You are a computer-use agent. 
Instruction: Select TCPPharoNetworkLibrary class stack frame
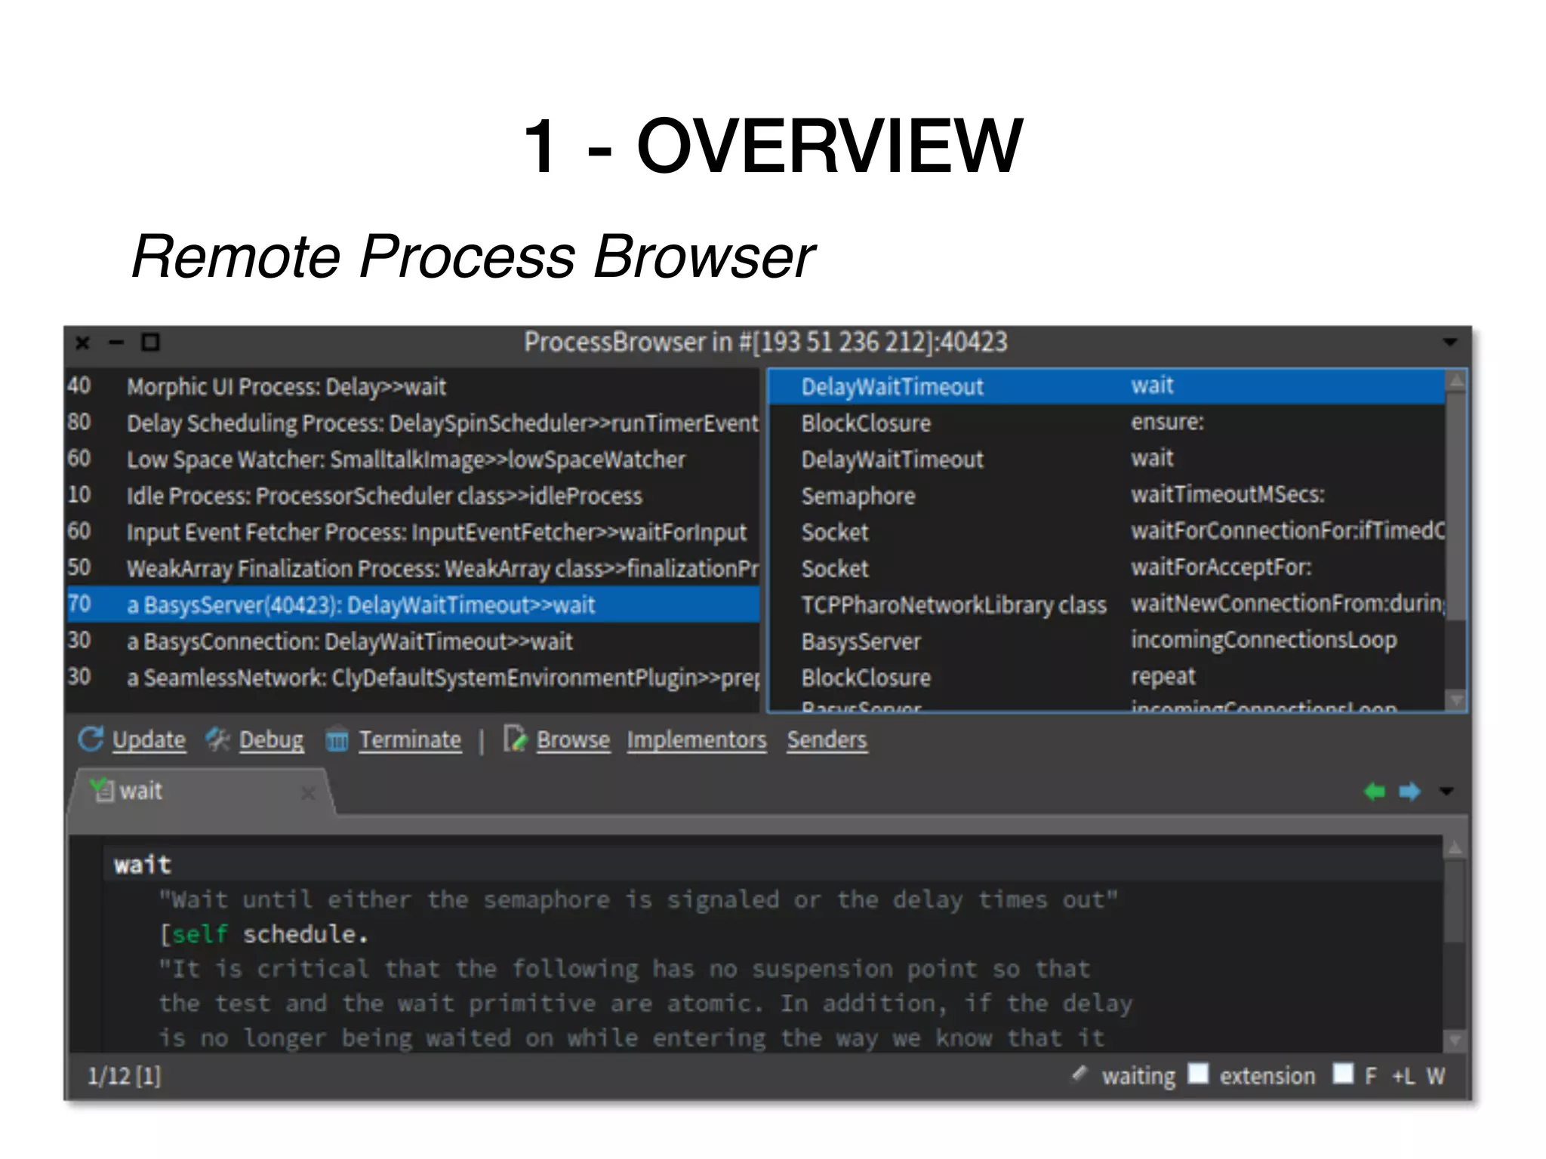(1107, 604)
